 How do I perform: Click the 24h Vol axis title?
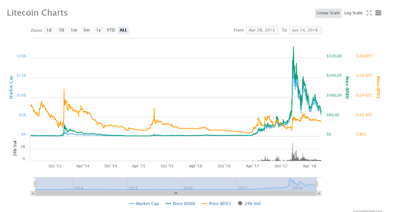[x=15, y=149]
